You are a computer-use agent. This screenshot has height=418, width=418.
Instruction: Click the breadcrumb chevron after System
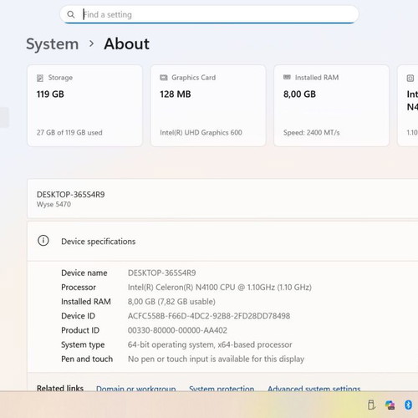point(91,43)
